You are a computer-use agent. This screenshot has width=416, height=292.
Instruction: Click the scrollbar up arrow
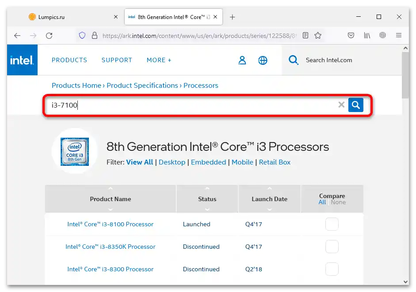click(405, 48)
